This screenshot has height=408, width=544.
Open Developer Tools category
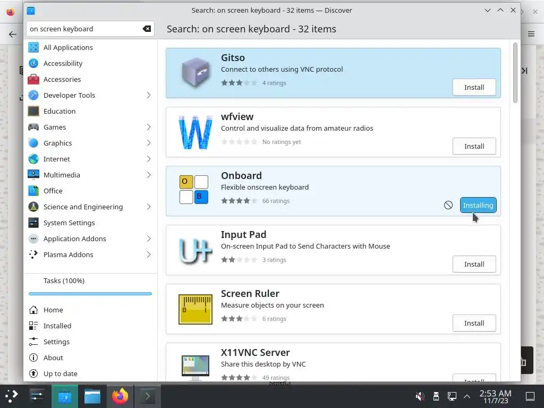click(x=90, y=96)
